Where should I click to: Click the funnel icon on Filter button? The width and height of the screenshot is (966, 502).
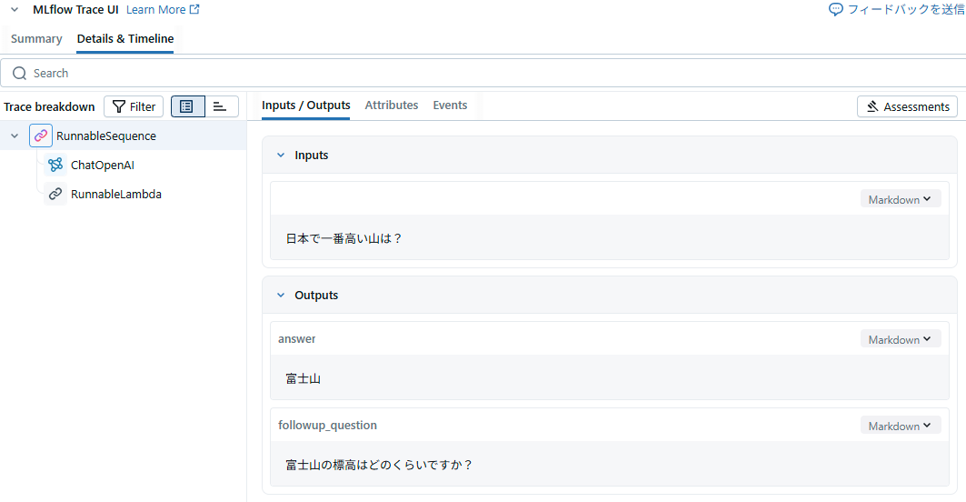click(119, 106)
